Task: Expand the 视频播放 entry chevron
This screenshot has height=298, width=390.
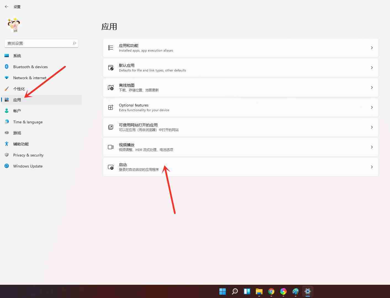Action: click(x=372, y=147)
